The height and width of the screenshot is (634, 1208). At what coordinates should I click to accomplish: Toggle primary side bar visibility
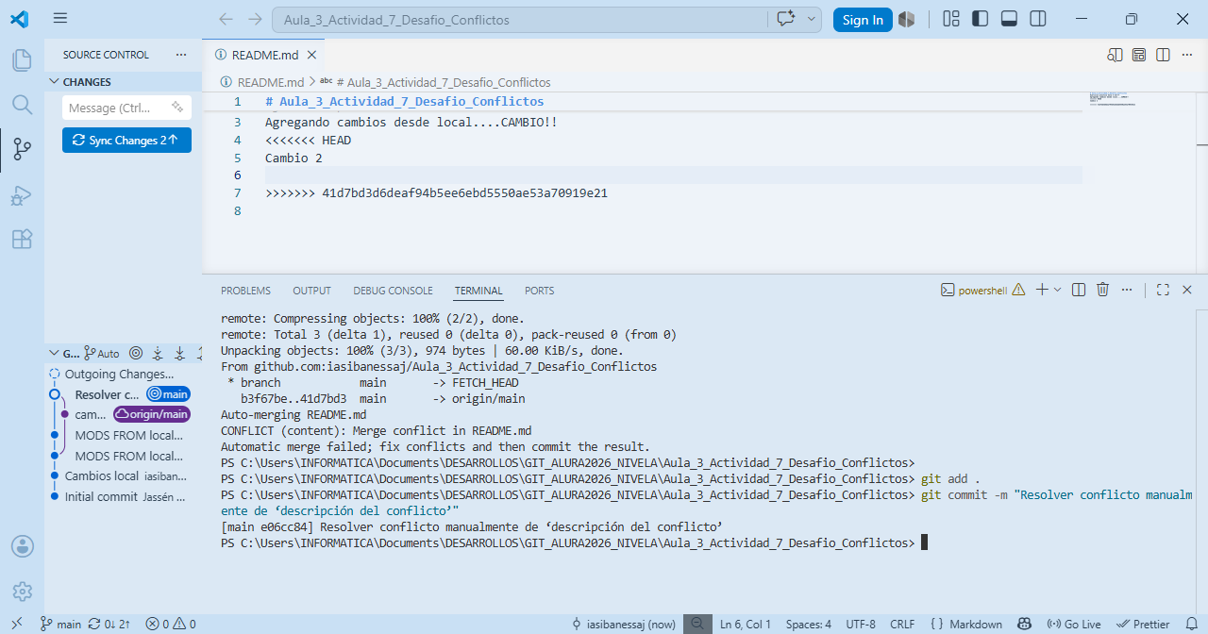pyautogui.click(x=980, y=19)
